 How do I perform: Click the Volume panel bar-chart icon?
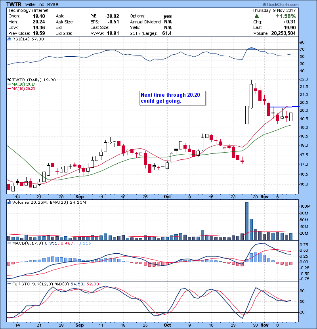point(9,202)
